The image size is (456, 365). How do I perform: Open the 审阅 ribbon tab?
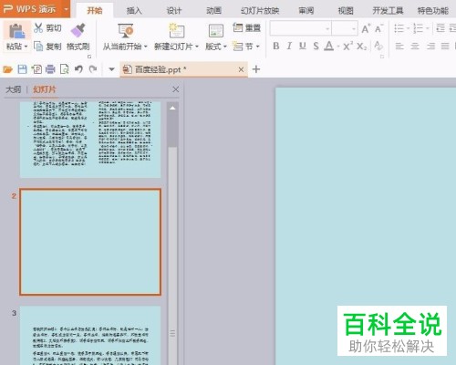point(306,11)
